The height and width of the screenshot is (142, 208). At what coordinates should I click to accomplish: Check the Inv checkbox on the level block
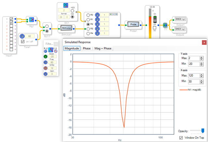(x=155, y=28)
